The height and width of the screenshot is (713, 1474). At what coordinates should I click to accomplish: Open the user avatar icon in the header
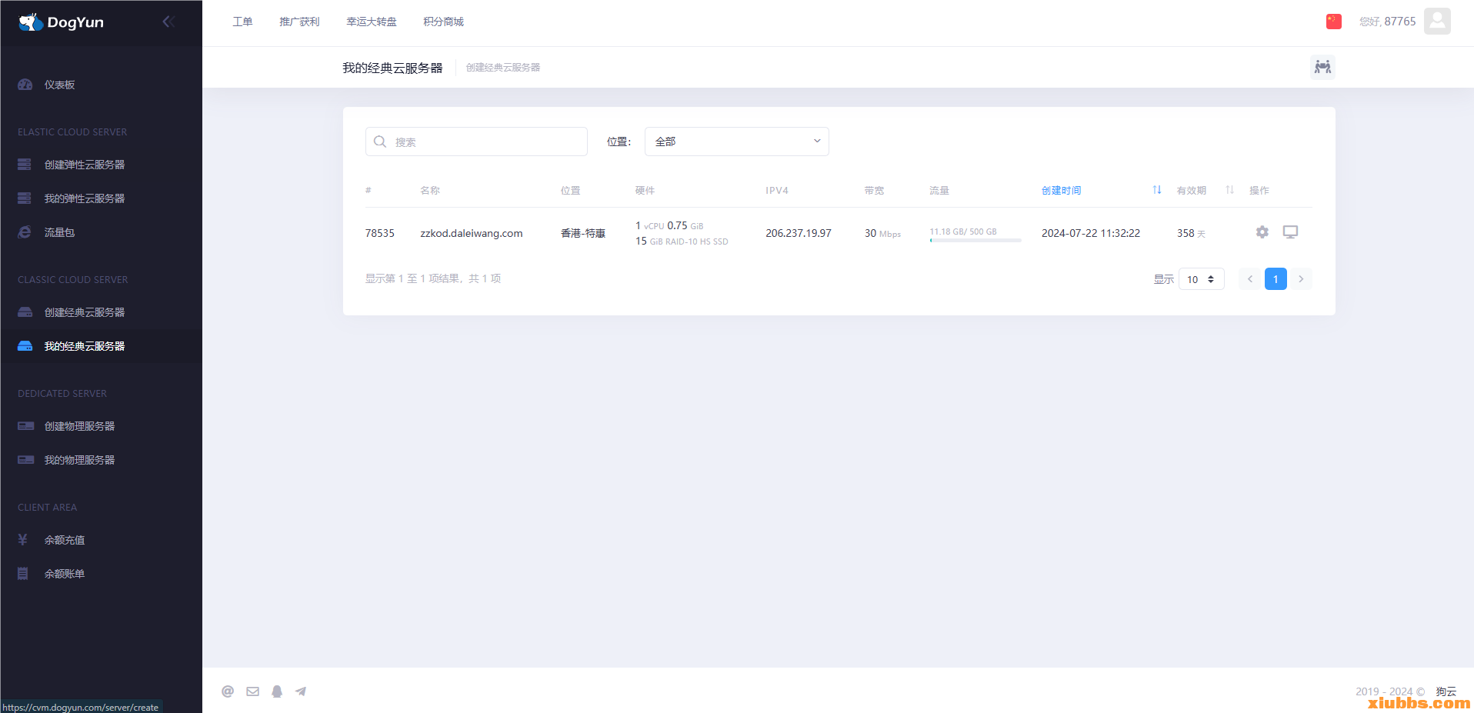tap(1436, 22)
